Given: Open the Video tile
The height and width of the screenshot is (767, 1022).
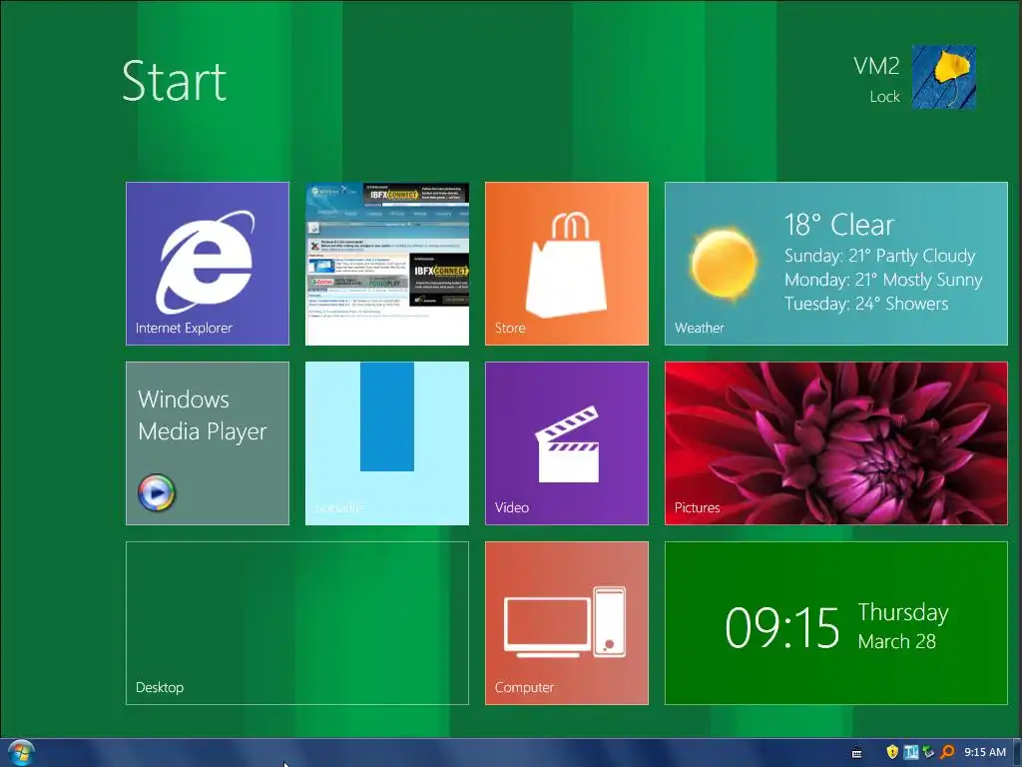Looking at the screenshot, I should (x=567, y=443).
